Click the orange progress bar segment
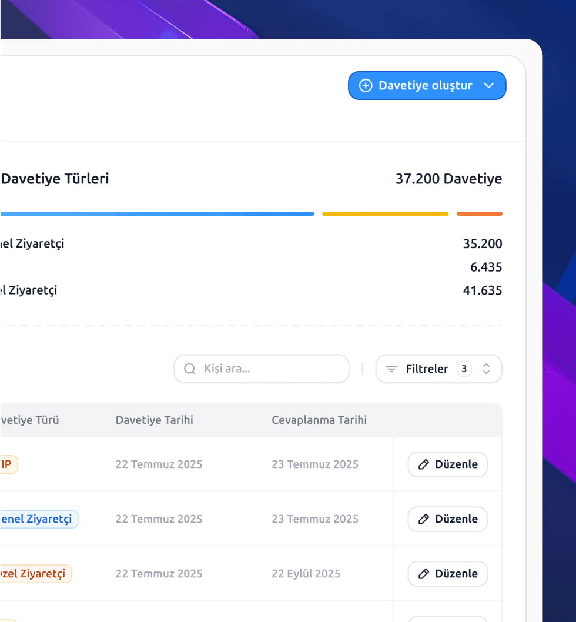The height and width of the screenshot is (622, 576). click(479, 214)
